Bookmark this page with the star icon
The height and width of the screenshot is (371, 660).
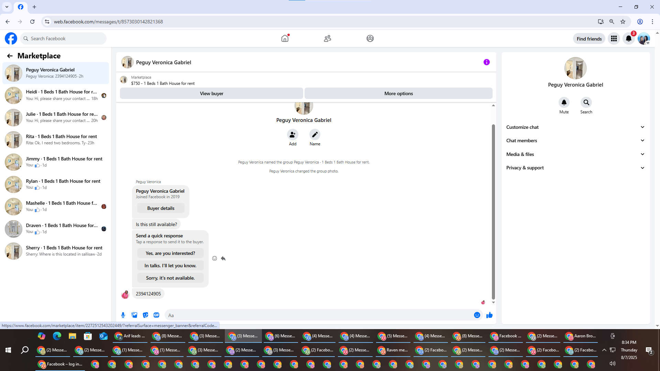(x=623, y=22)
